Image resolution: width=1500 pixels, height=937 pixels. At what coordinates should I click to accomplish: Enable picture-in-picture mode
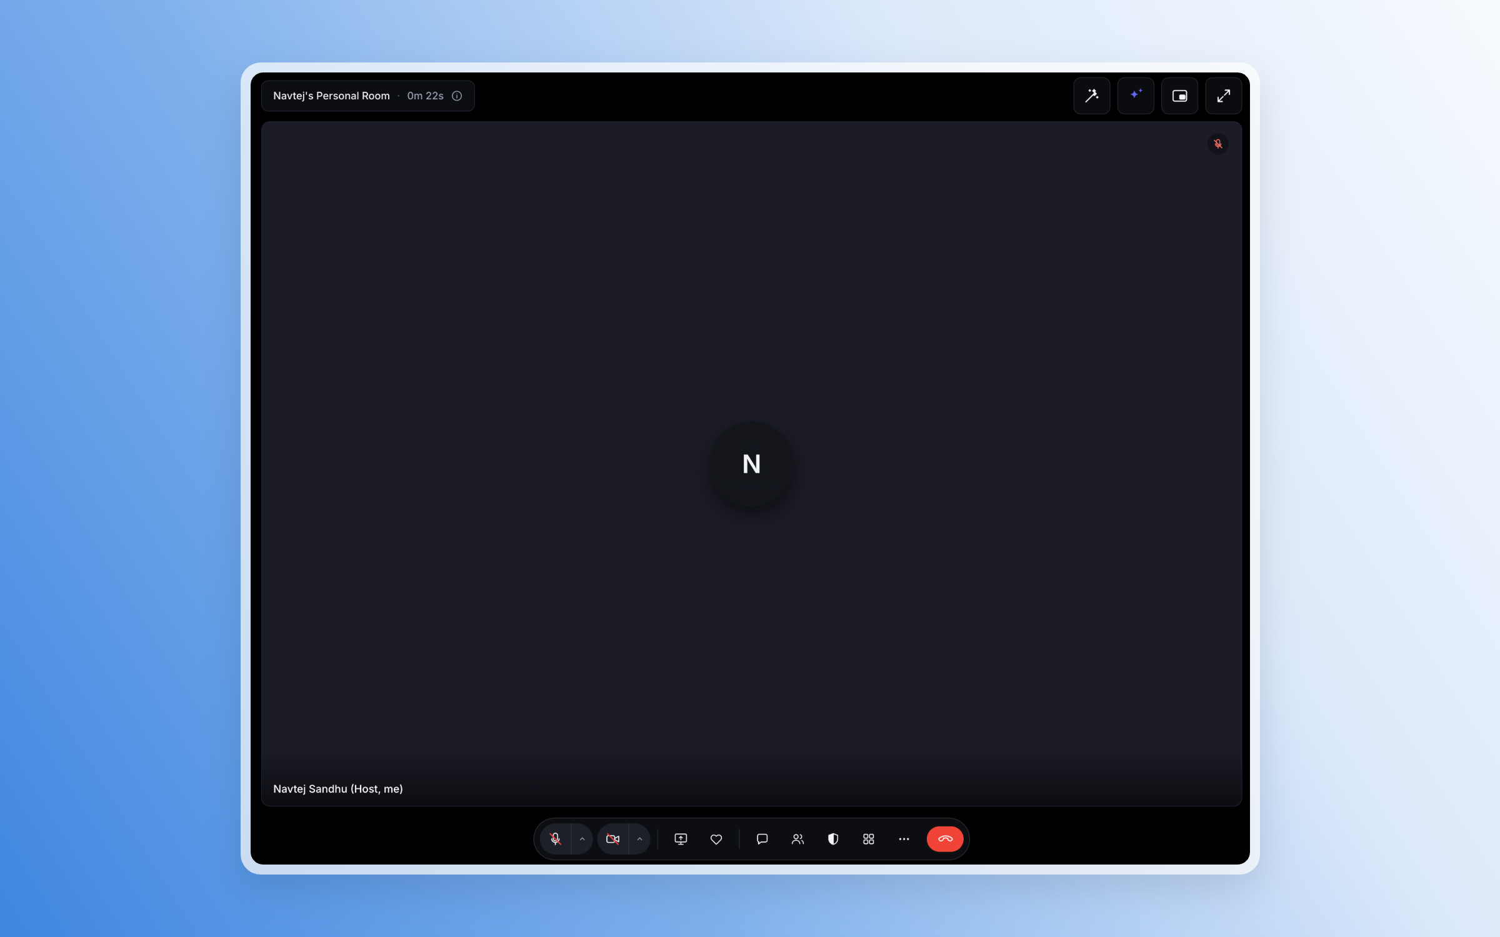[x=1179, y=96]
